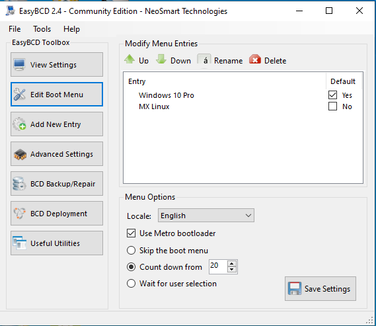376x326 pixels.
Task: Toggle the Use Metro bootloader checkbox
Action: [131, 233]
